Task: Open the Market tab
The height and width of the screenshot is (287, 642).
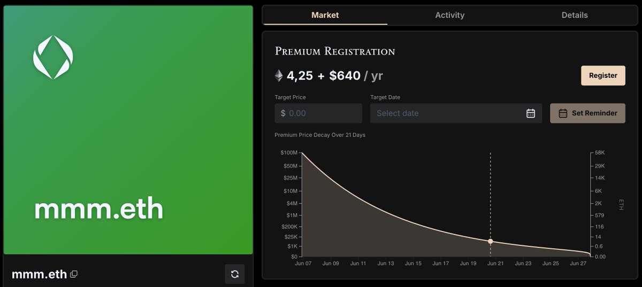Action: [x=325, y=15]
